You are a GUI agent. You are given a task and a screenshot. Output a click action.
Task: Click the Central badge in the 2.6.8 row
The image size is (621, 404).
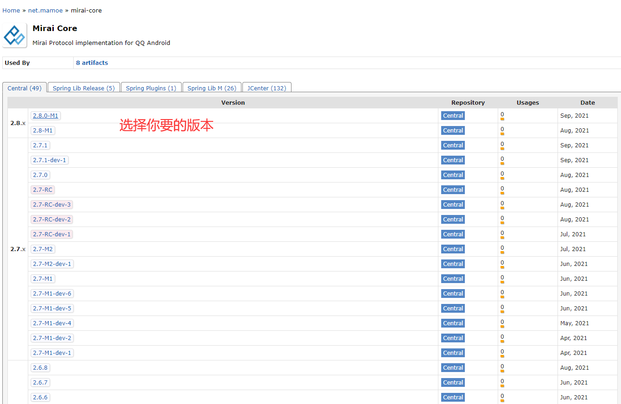click(x=453, y=368)
